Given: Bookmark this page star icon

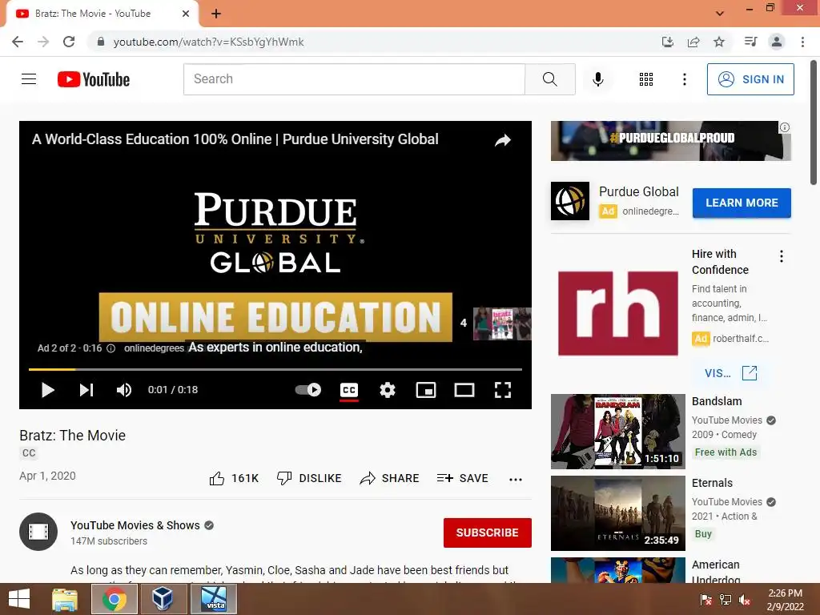Looking at the screenshot, I should 719,42.
